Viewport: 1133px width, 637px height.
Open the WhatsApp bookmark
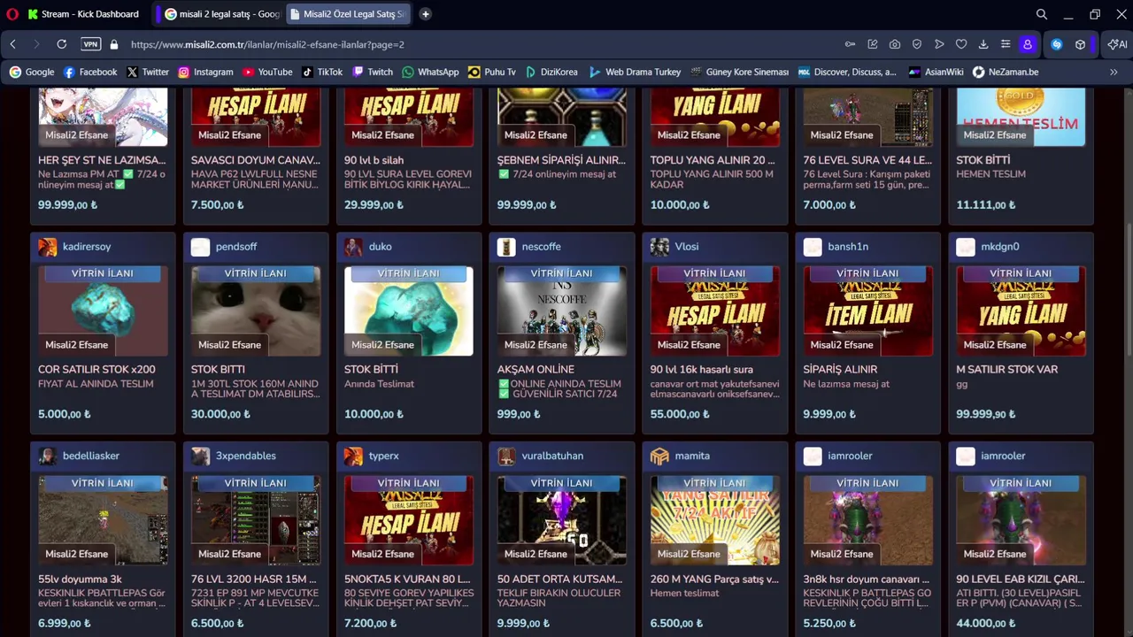point(430,72)
